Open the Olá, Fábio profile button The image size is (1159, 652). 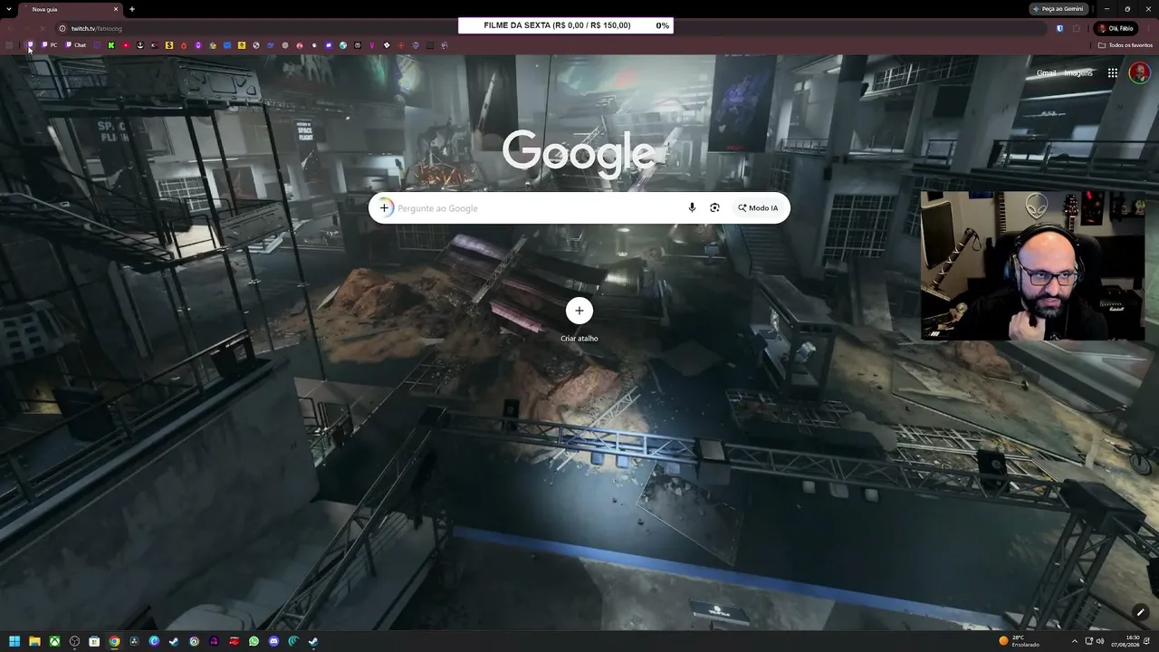coord(1116,28)
